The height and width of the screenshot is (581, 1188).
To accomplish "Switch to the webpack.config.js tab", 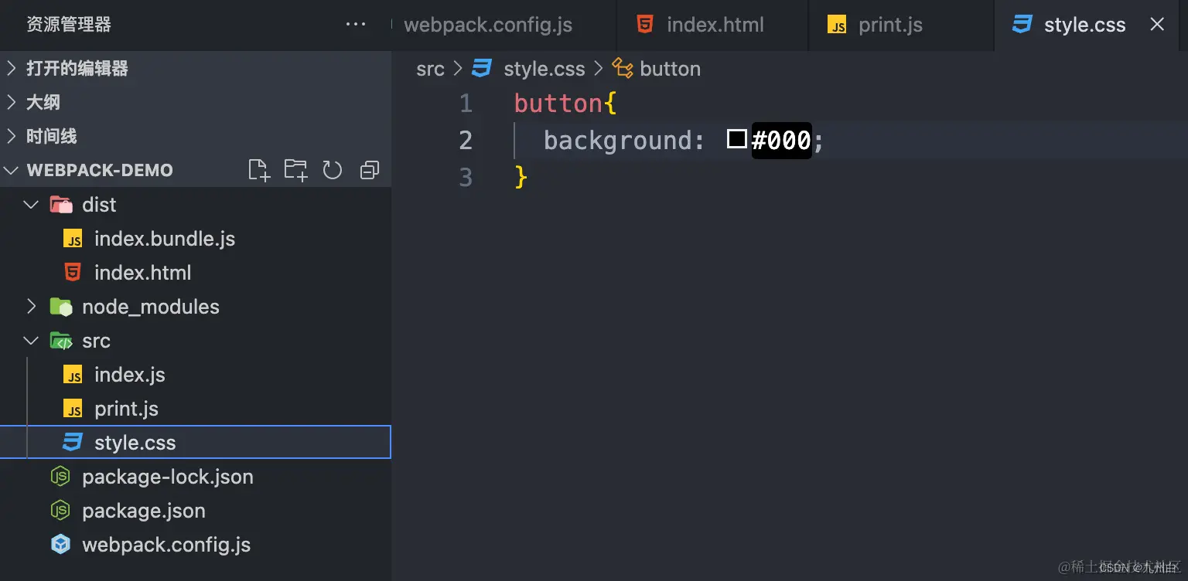I will coord(504,25).
